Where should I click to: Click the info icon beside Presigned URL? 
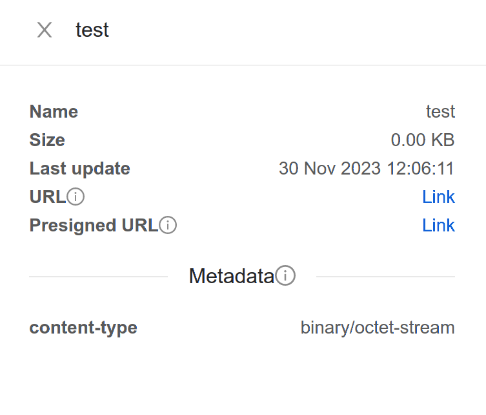tap(168, 226)
